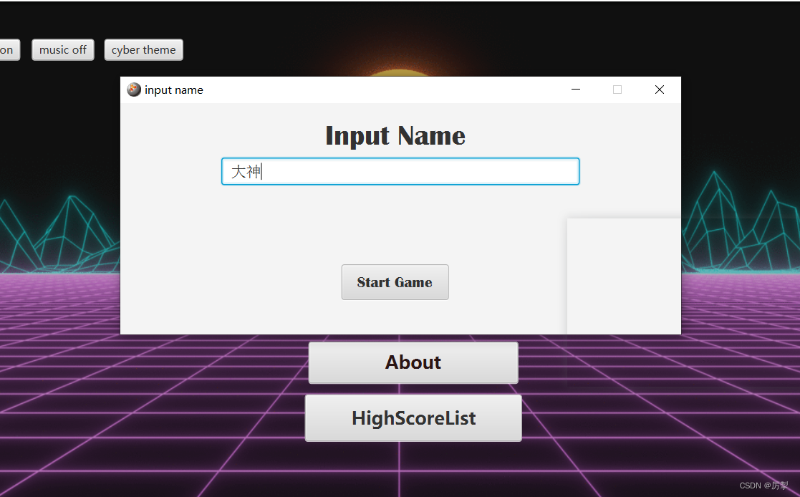
Task: Open the About page
Action: click(413, 362)
